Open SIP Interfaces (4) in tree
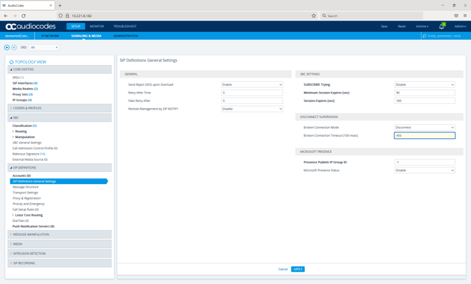 click(25, 83)
